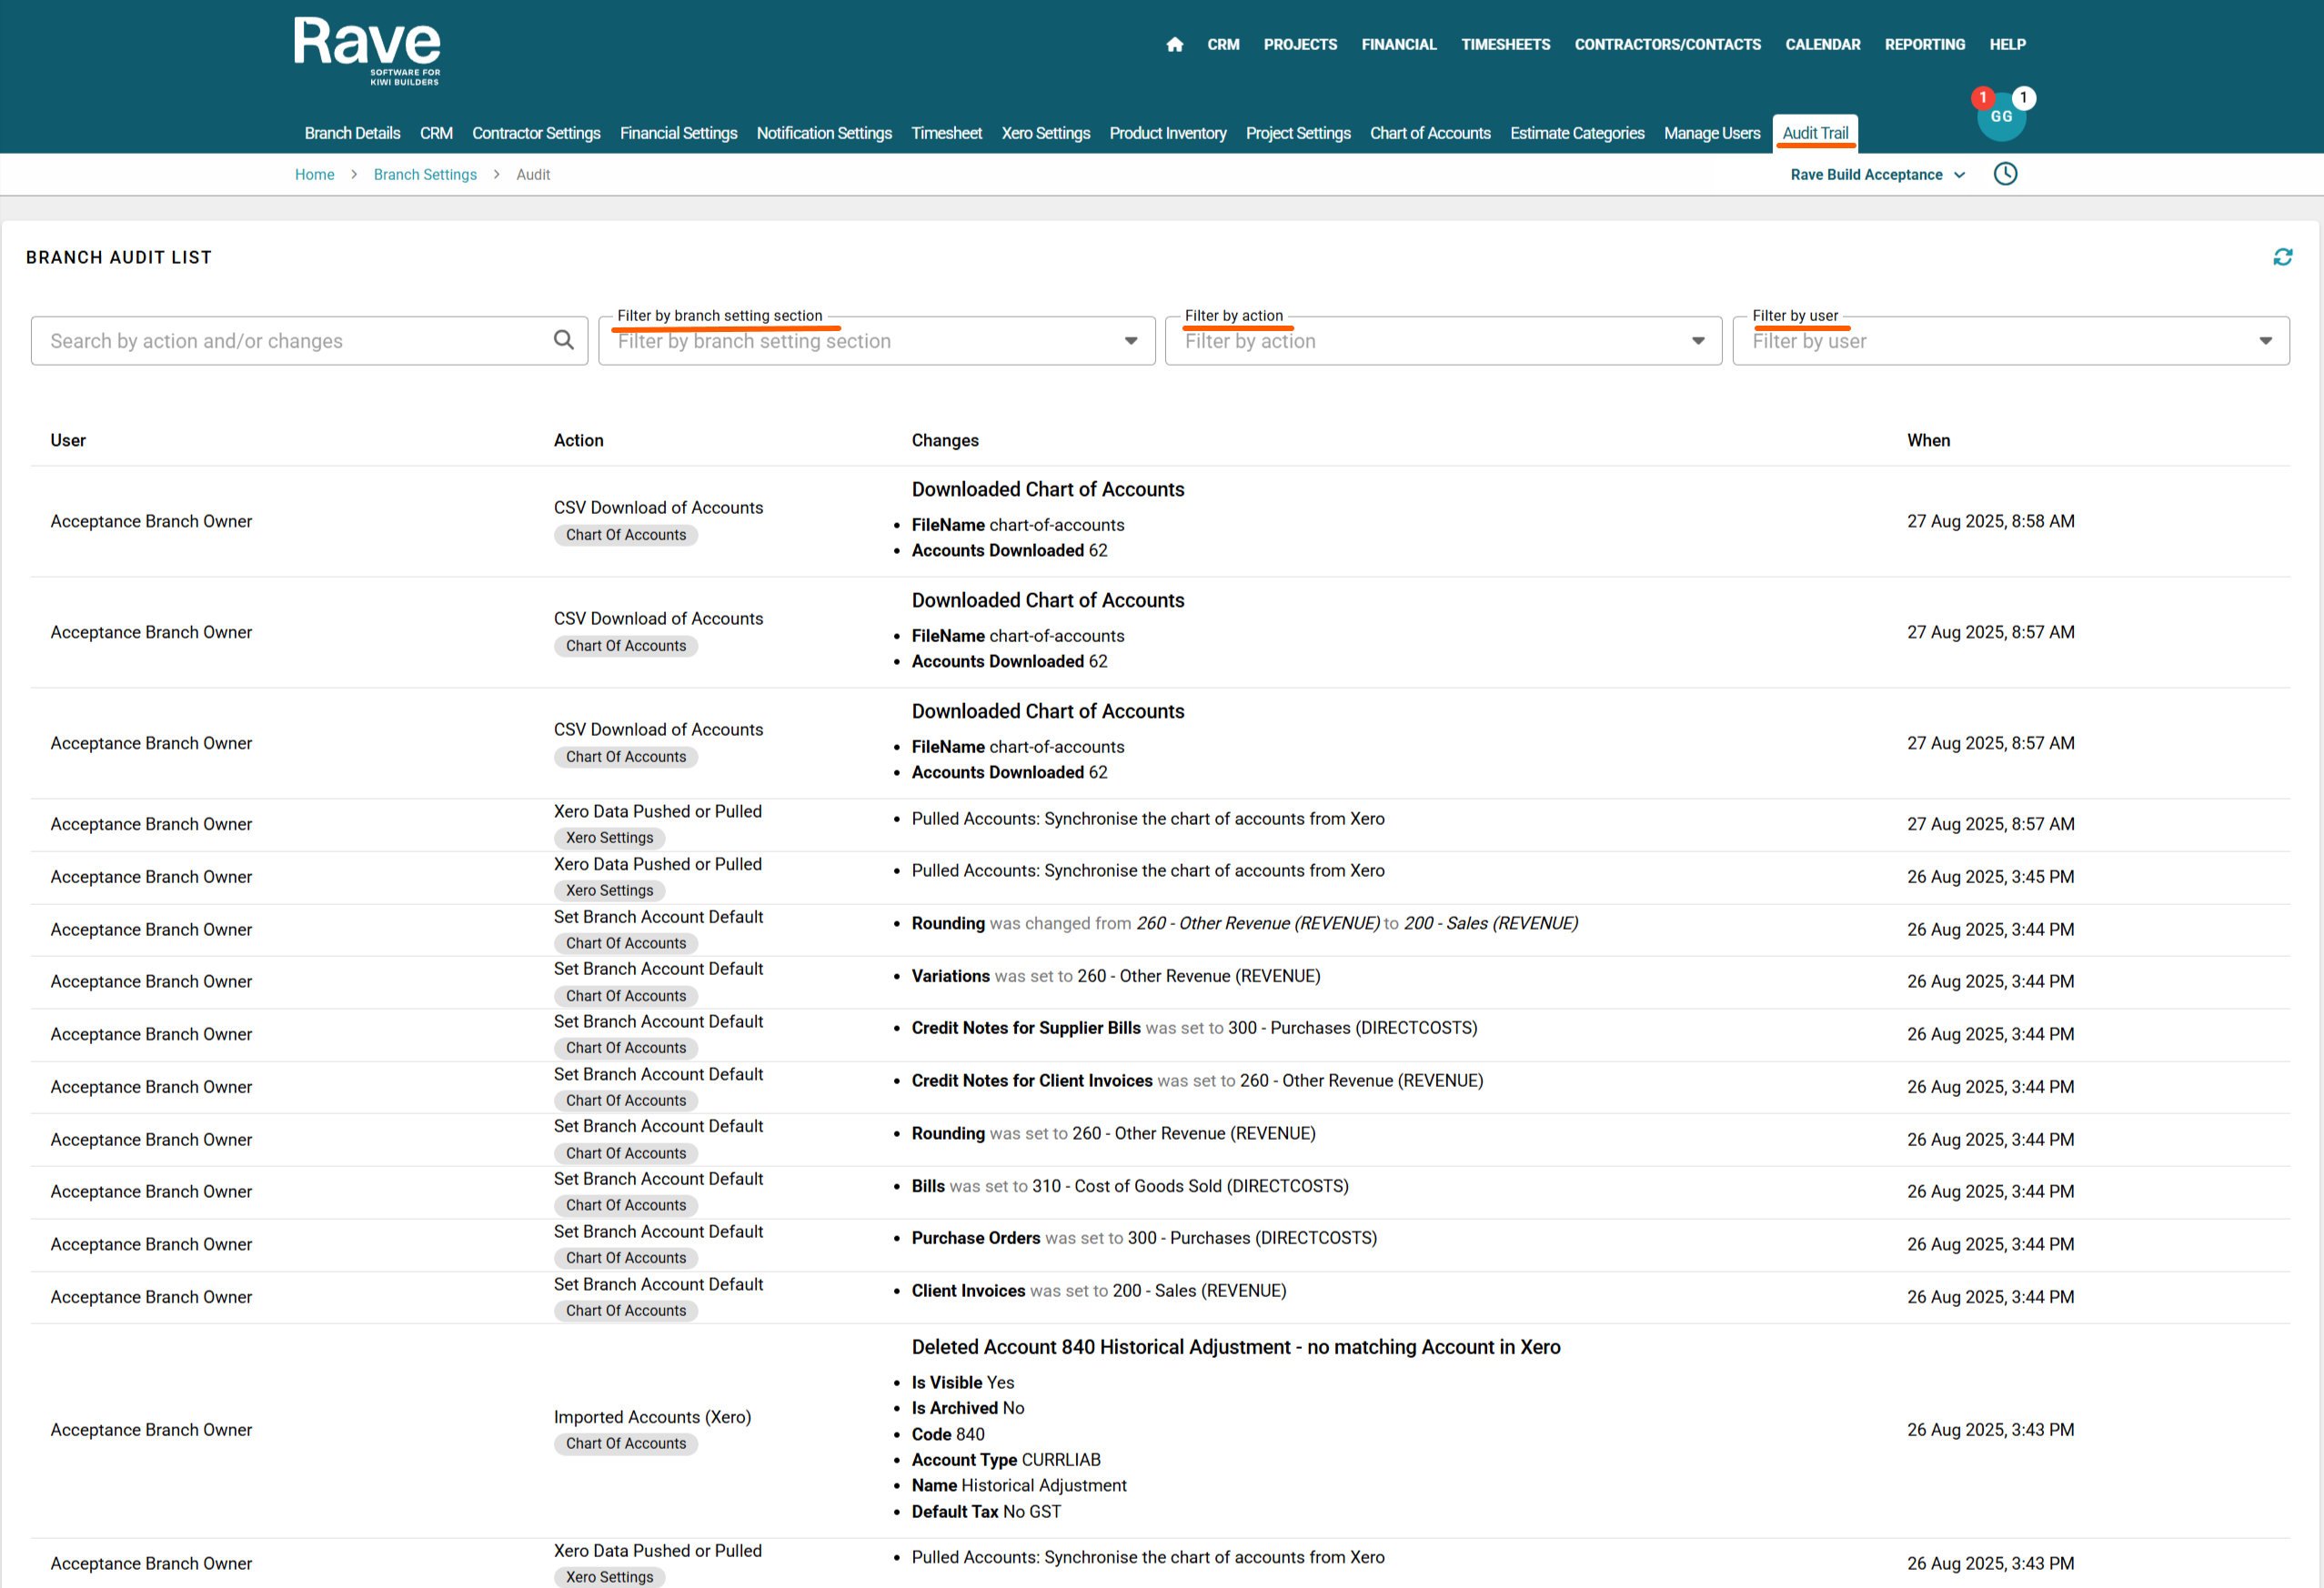Click the Audit breadcrumb text
Viewport: 2324px width, 1588px height.
pos(532,174)
